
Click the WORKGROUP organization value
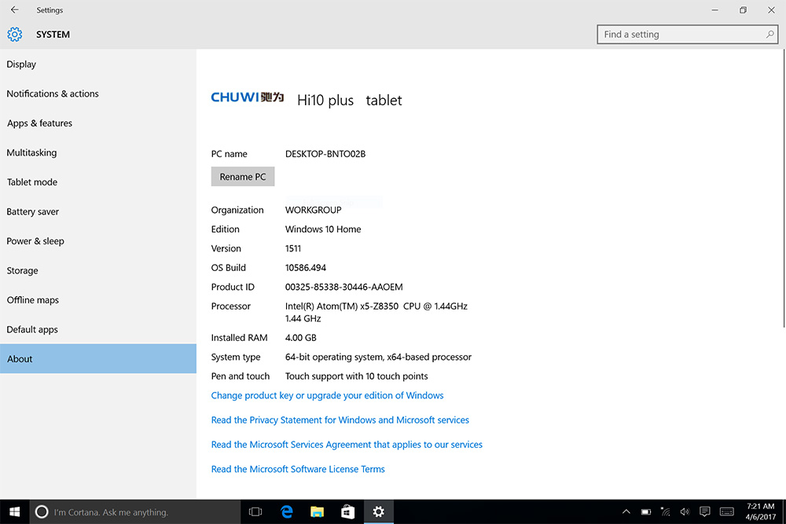tap(314, 210)
